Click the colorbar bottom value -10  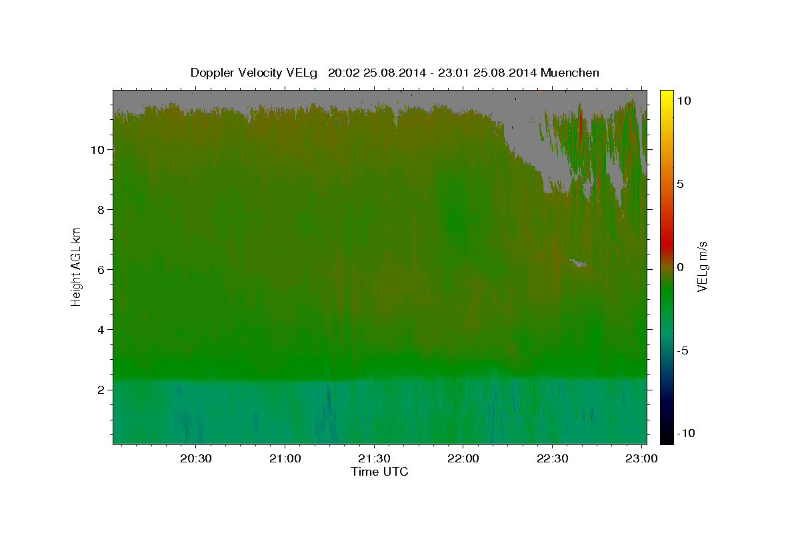685,434
